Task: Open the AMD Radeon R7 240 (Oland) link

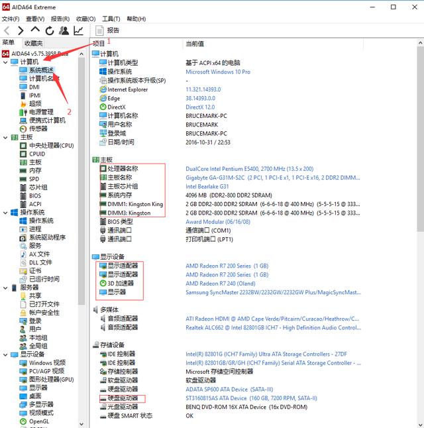Action: pyautogui.click(x=221, y=284)
